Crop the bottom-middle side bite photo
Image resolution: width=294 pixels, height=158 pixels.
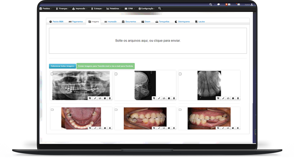click(x=154, y=128)
